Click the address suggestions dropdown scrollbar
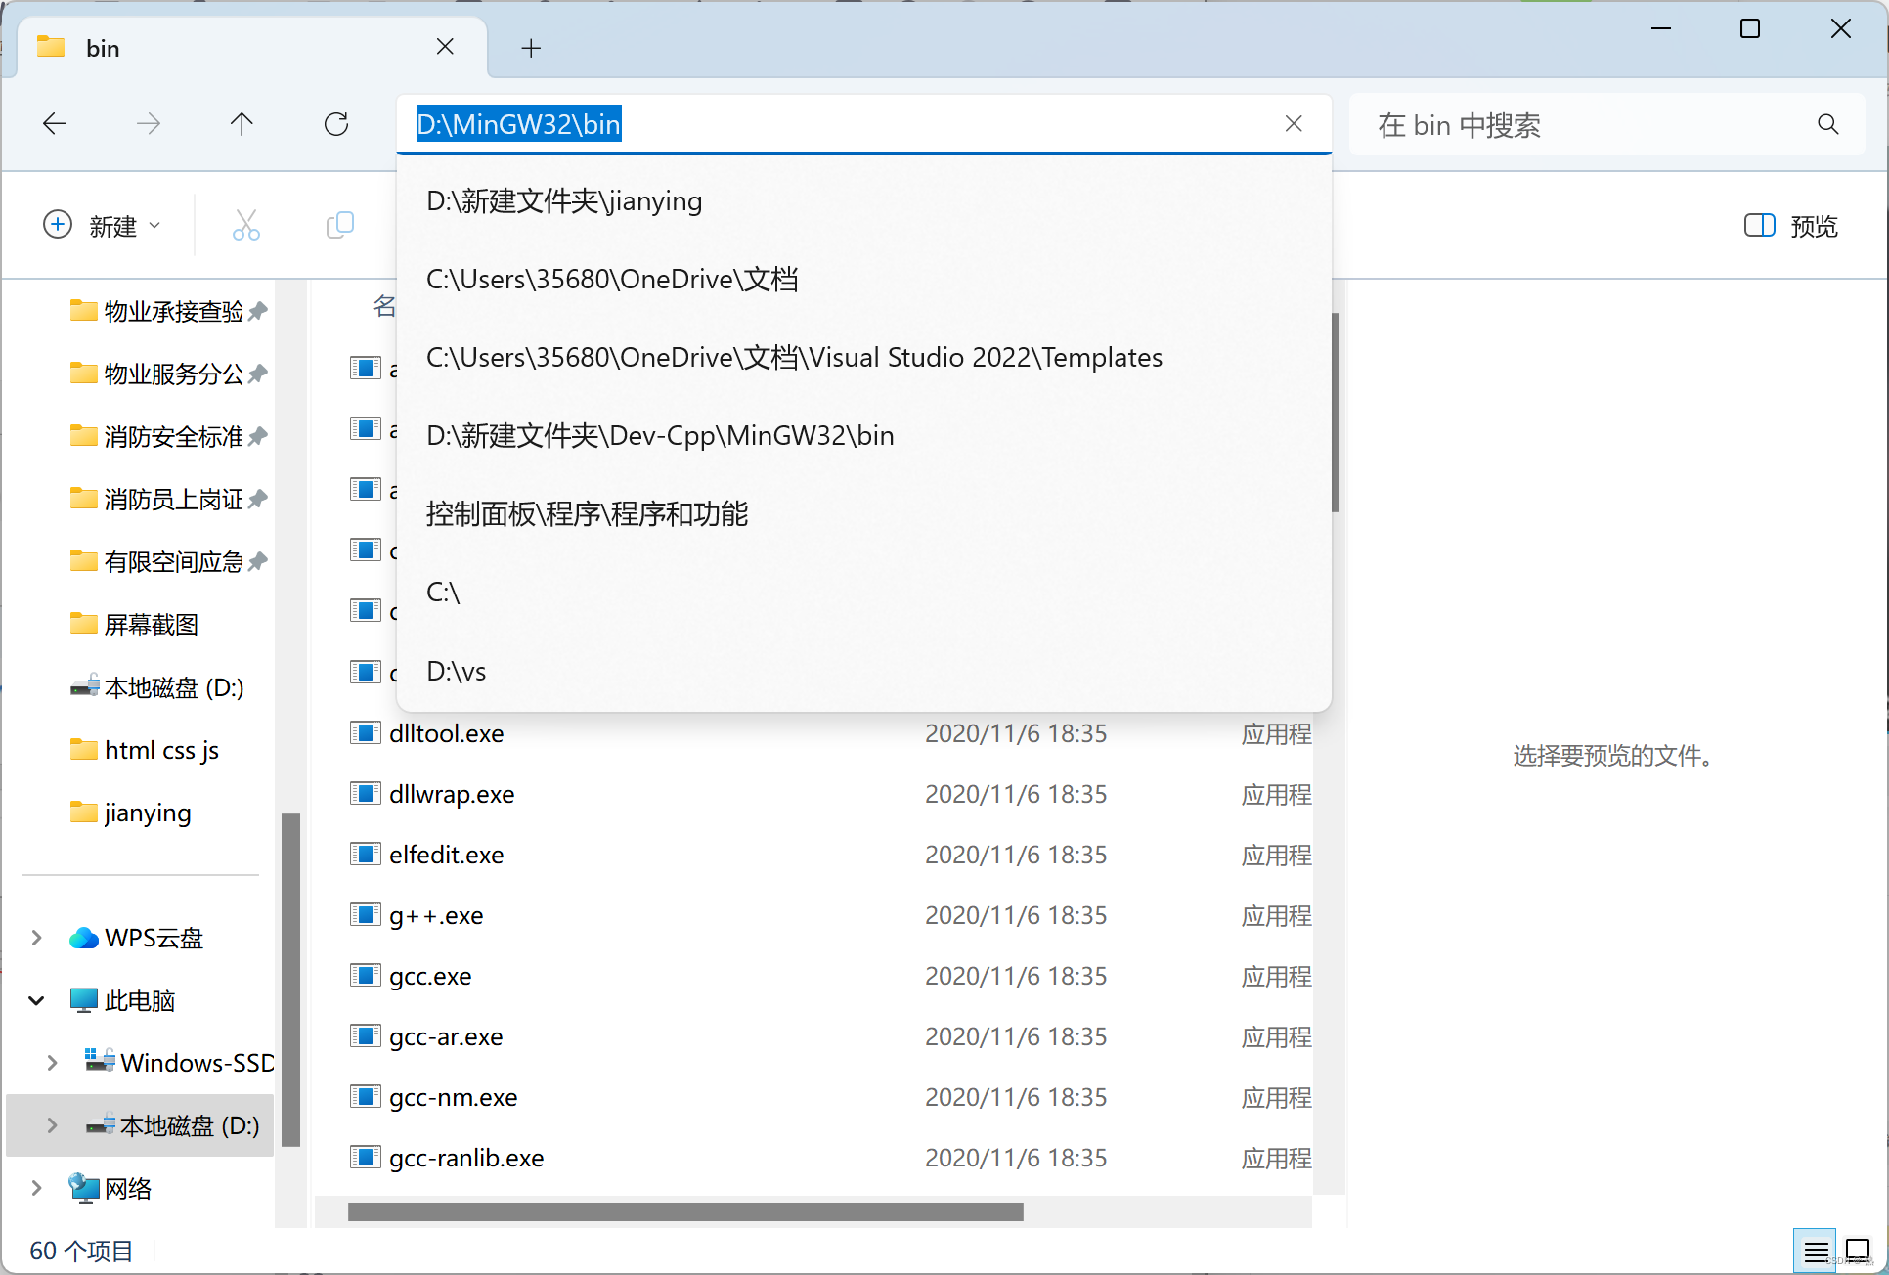 coord(1335,413)
